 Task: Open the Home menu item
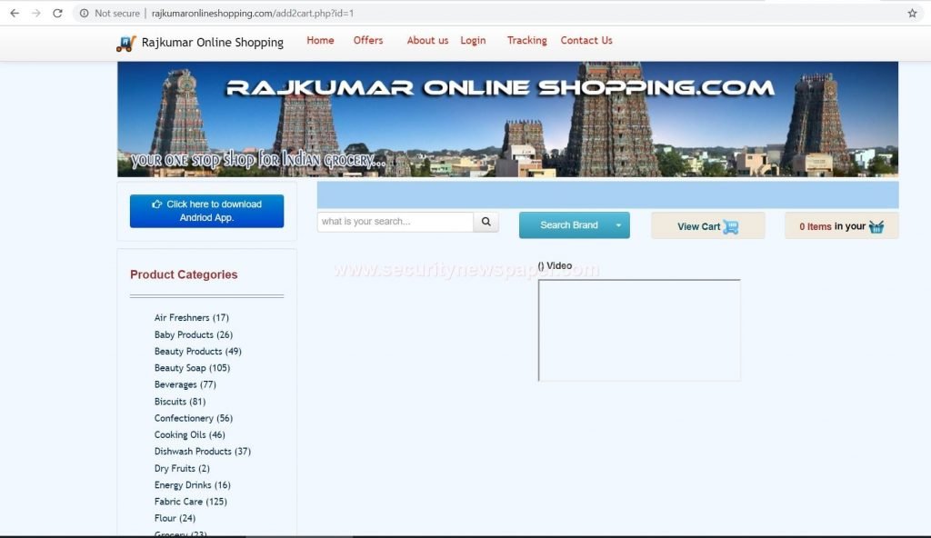[320, 40]
